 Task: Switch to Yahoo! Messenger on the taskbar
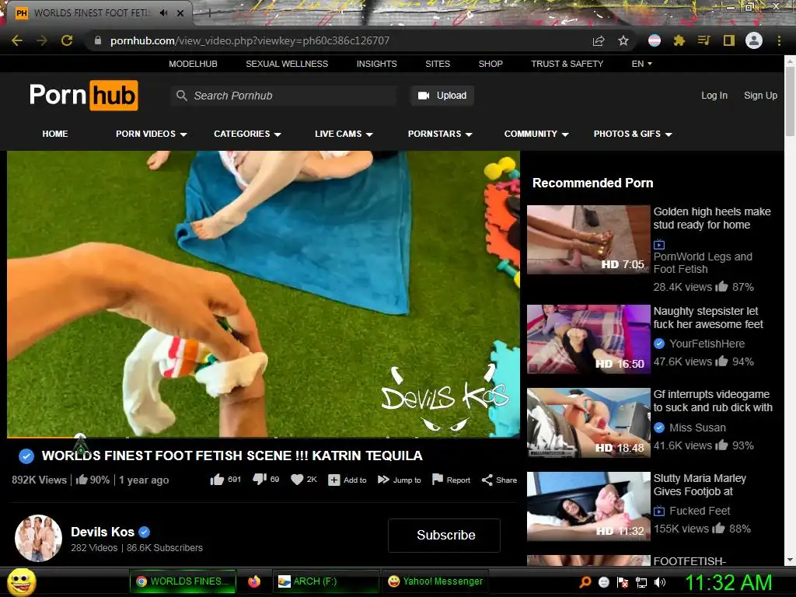click(435, 581)
